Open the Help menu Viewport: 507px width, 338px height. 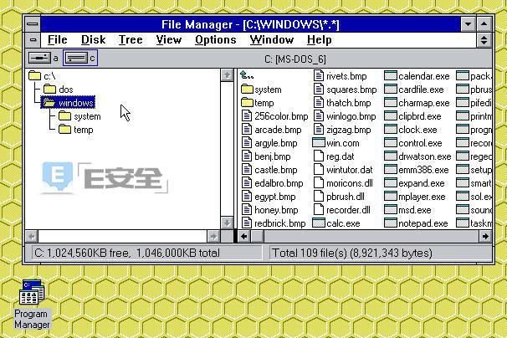(x=320, y=40)
